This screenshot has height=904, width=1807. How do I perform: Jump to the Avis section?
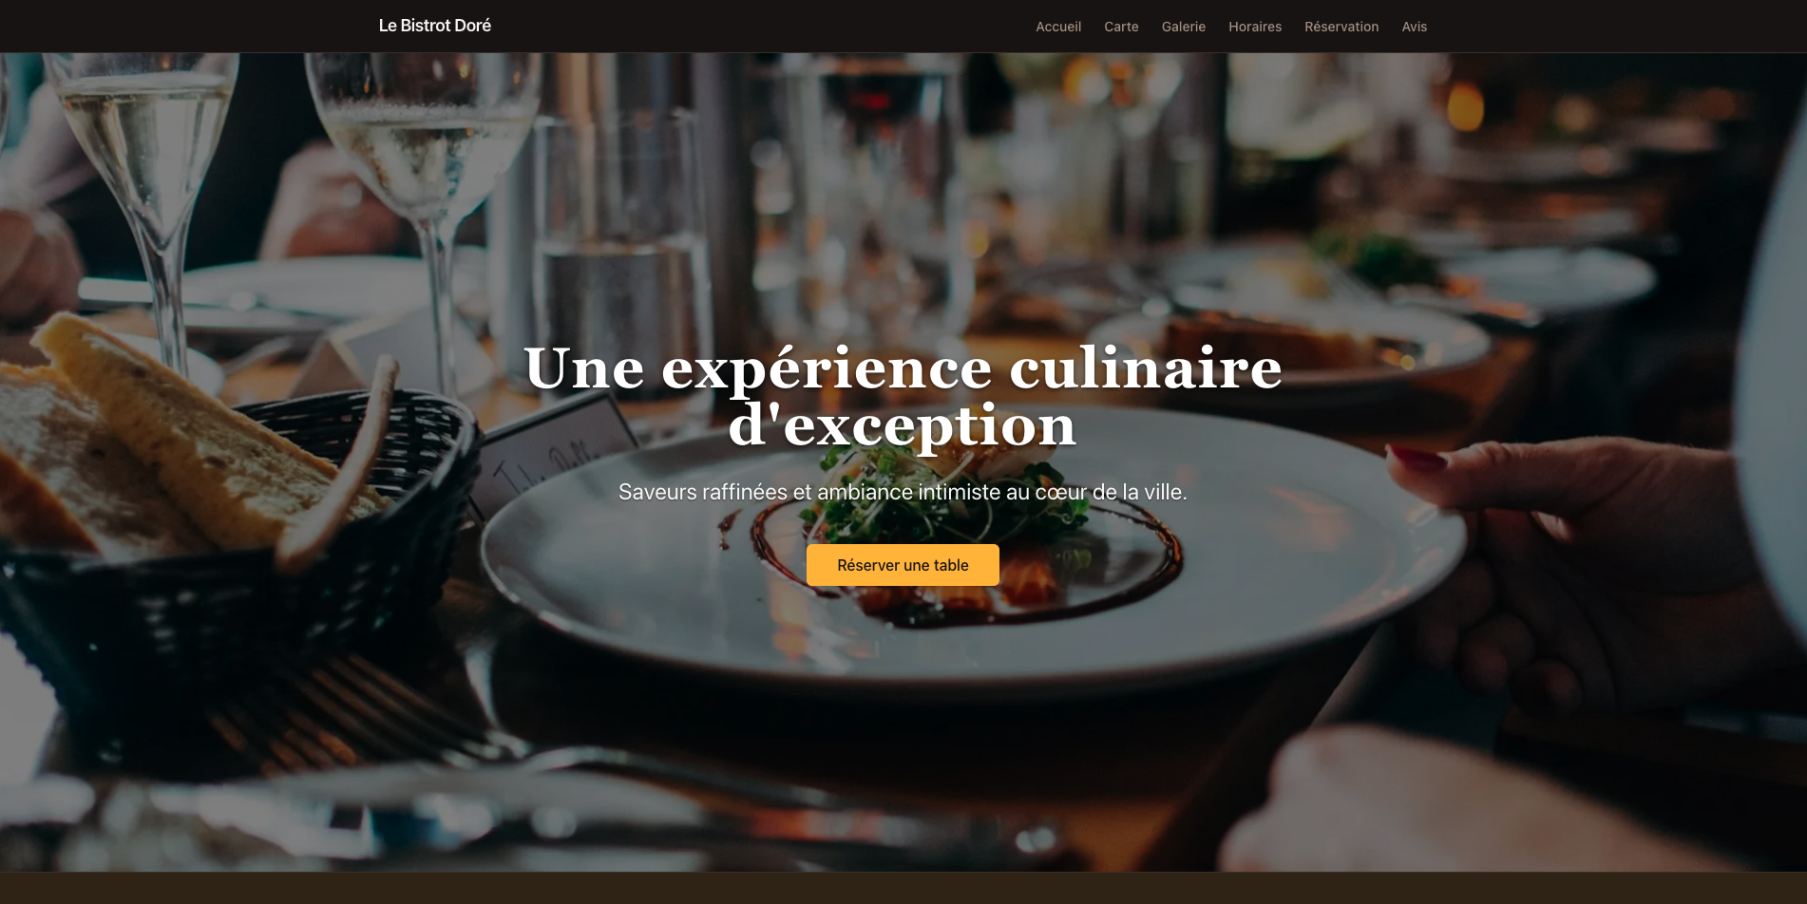click(x=1414, y=27)
